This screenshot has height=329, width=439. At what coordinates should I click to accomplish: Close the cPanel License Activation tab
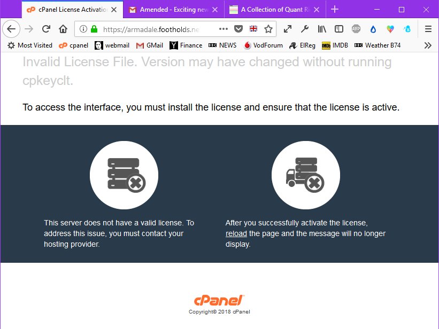point(114,10)
